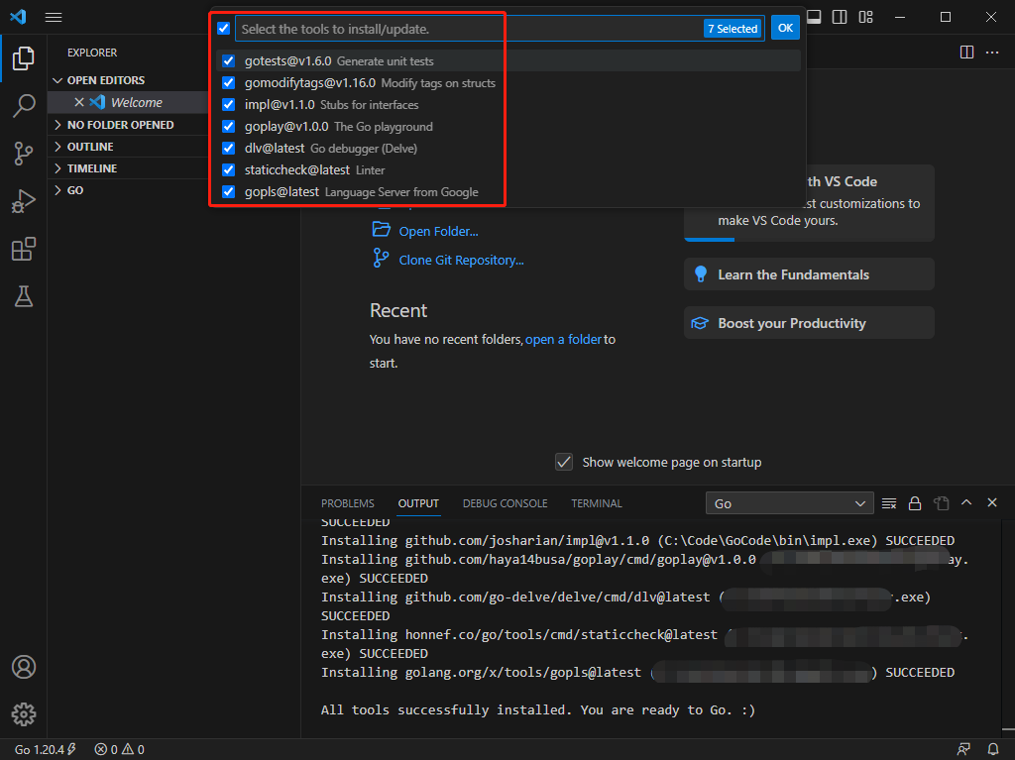Open the Explorer view in activity bar
This screenshot has height=760, width=1015.
point(24,58)
